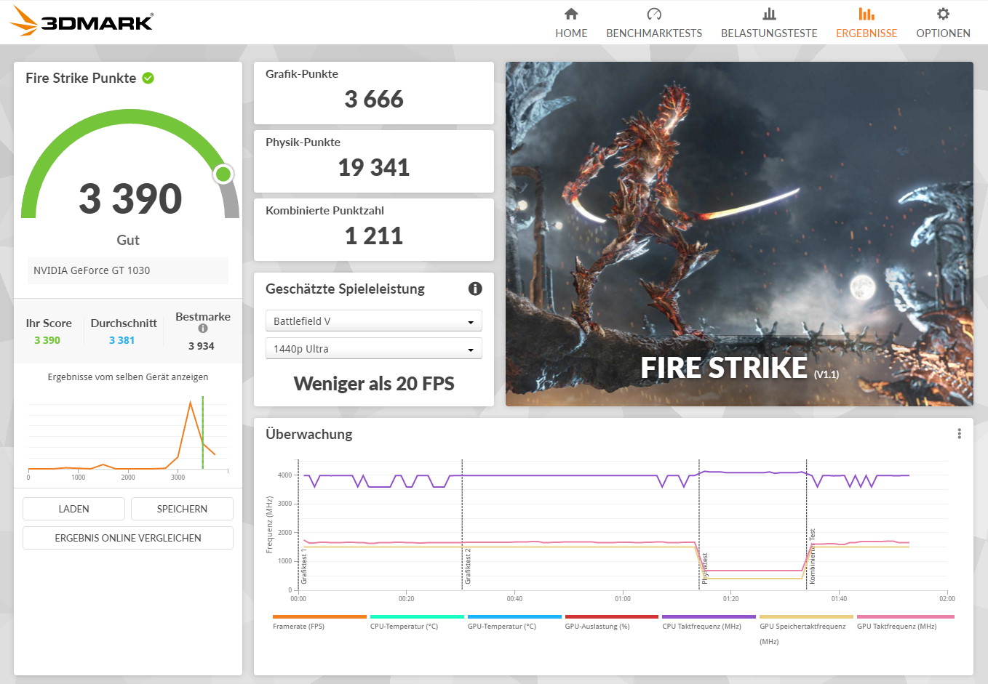Click the Physik-Punkte 19 341 score
The image size is (988, 684).
[x=374, y=168]
